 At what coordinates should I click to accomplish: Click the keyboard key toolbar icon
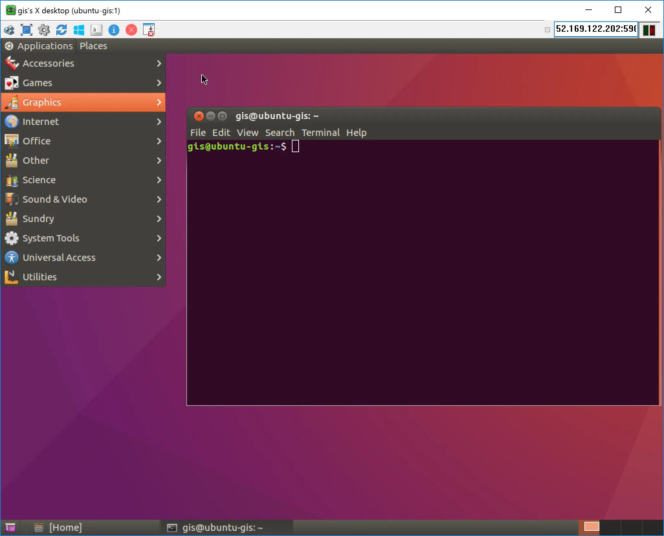pos(96,30)
